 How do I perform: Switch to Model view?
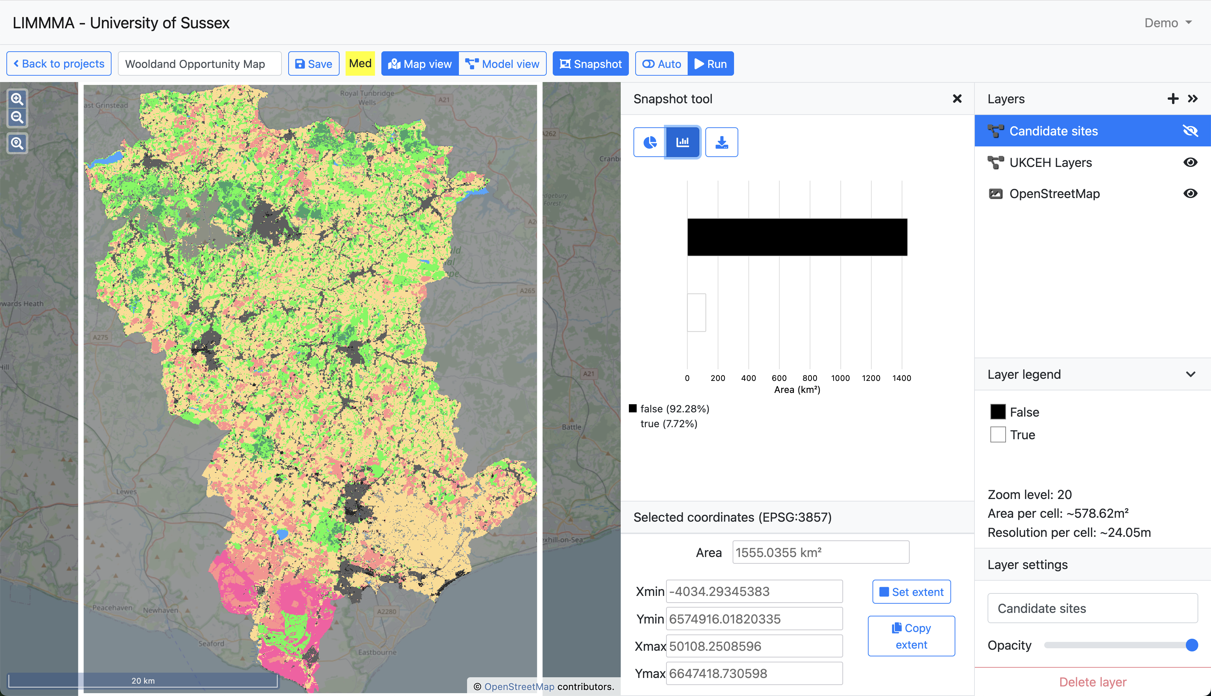[x=502, y=64]
